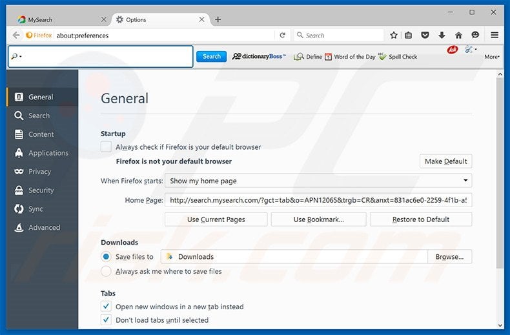Open the General preferences pane
This screenshot has width=510, height=335.
42,97
